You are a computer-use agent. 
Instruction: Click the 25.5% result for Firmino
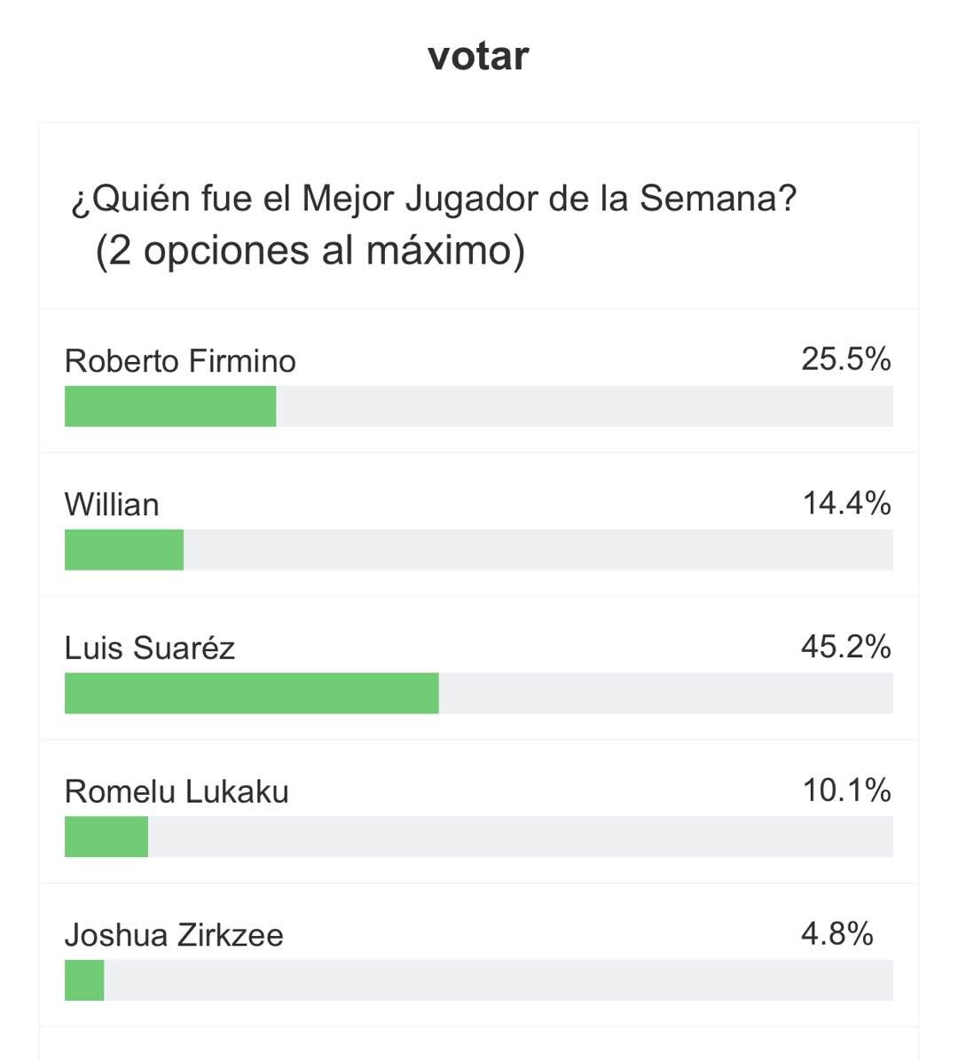tap(845, 359)
